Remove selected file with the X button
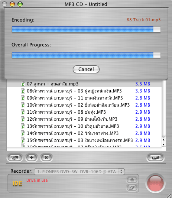Screen dimensions: 172x198 [x=46, y=158]
